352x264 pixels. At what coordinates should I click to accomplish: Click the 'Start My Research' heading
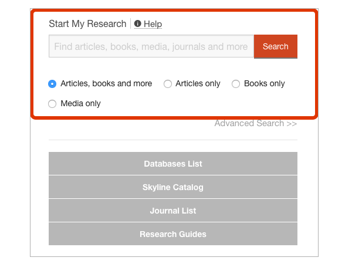click(87, 24)
